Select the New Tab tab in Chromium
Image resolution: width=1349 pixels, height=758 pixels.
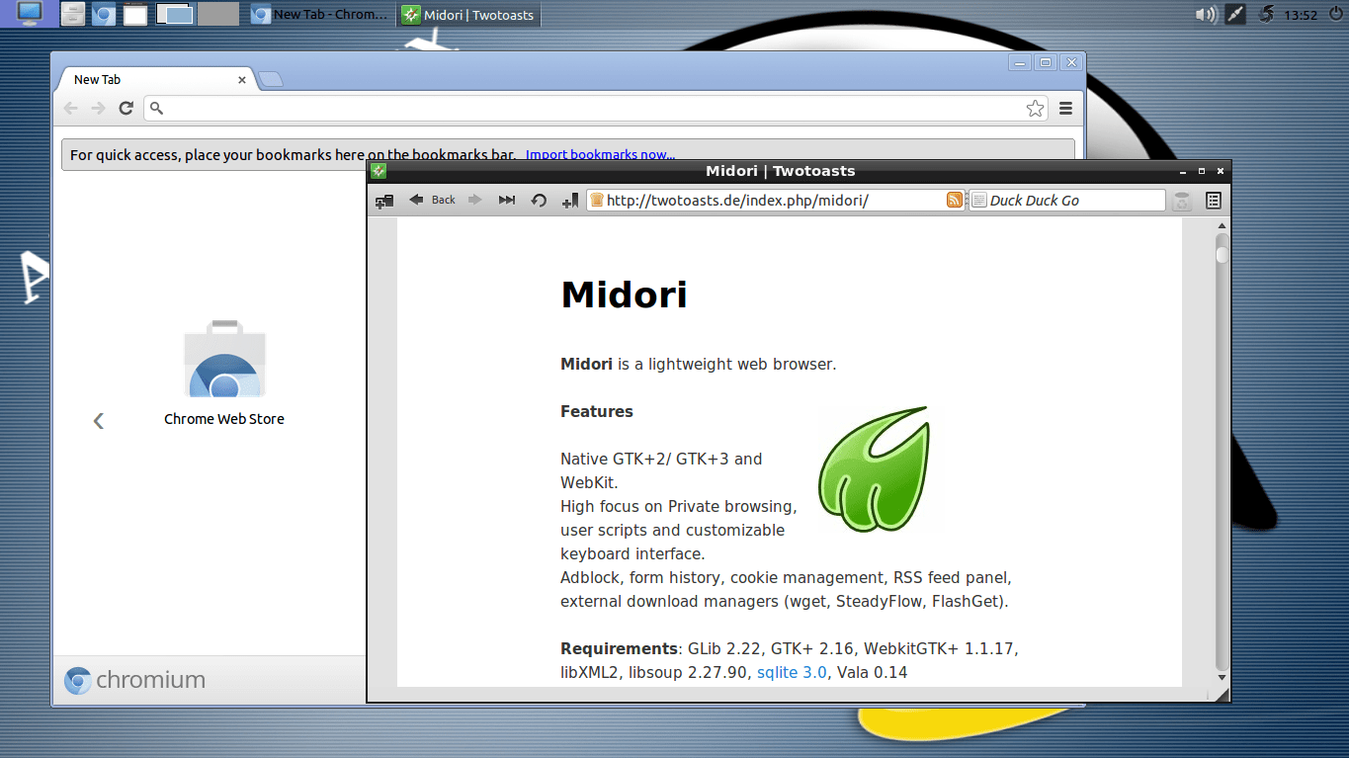point(156,80)
